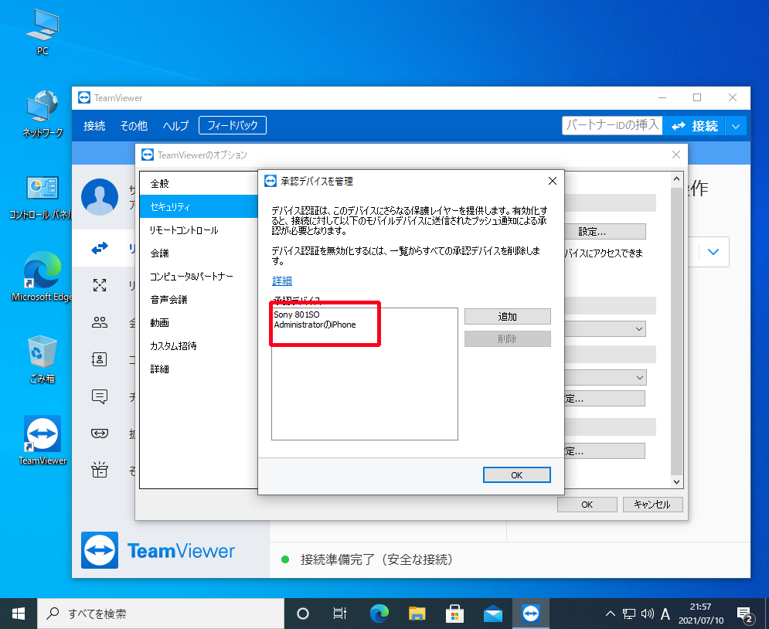Screen dimensions: 769x629
Task: Click the TeamViewer icon in the taskbar
Action: coord(530,614)
